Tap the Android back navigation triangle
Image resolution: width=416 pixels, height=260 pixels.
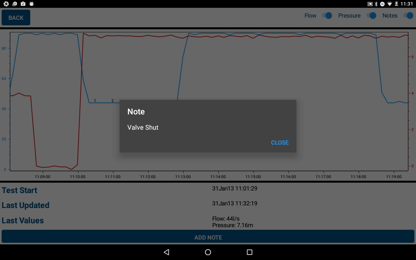pyautogui.click(x=166, y=252)
